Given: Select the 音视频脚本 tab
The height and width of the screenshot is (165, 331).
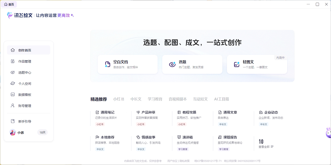Looking at the screenshot, I should click(x=178, y=99).
